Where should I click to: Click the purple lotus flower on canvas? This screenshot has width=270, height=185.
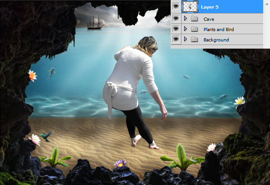pyautogui.click(x=120, y=163)
